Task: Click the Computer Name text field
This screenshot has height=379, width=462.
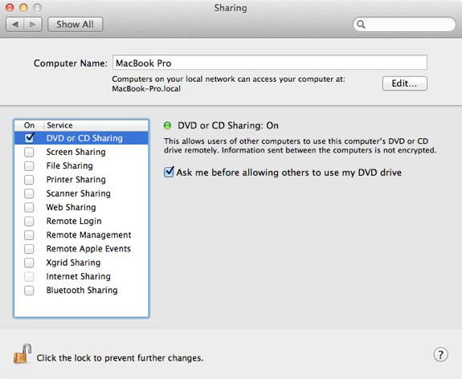Action: [x=270, y=63]
